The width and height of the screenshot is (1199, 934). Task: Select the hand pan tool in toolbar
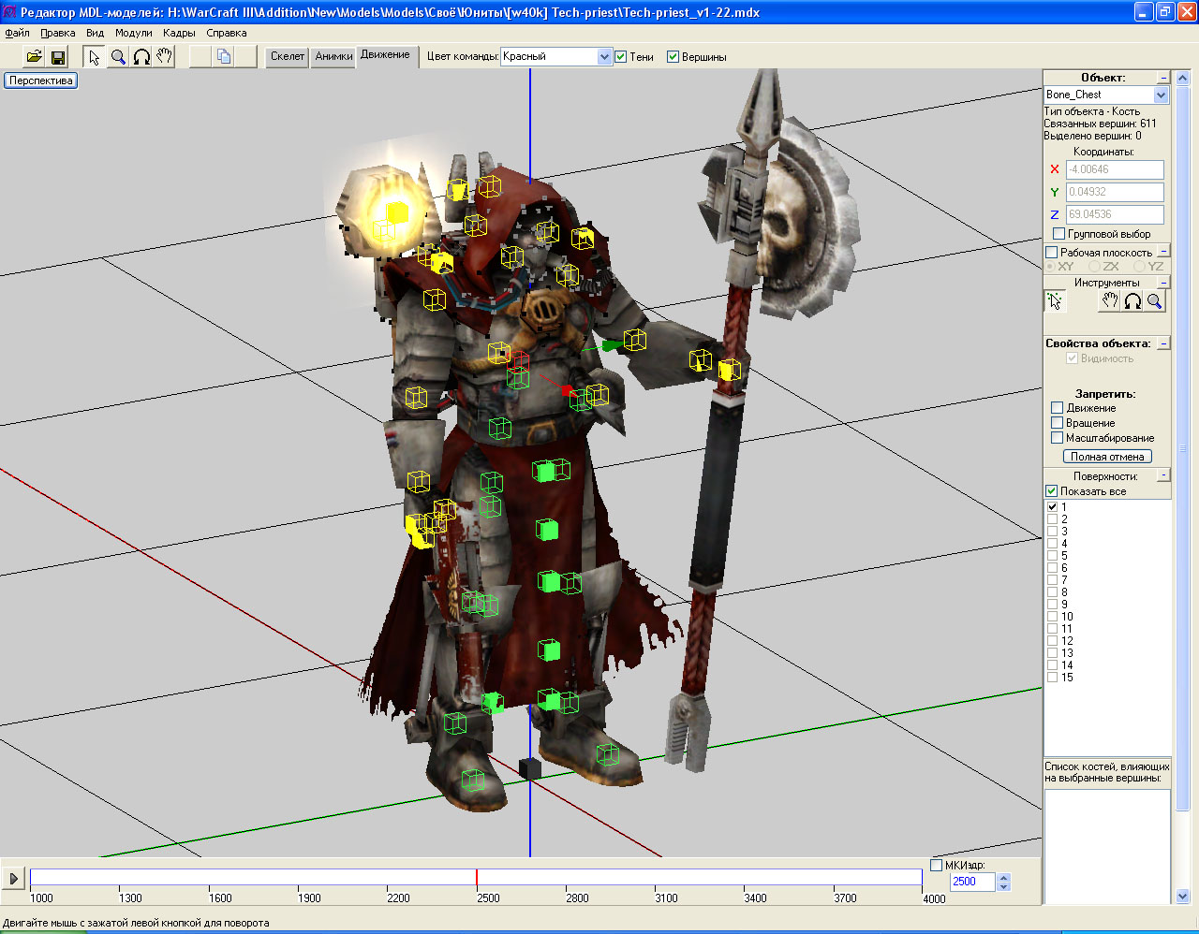[165, 57]
